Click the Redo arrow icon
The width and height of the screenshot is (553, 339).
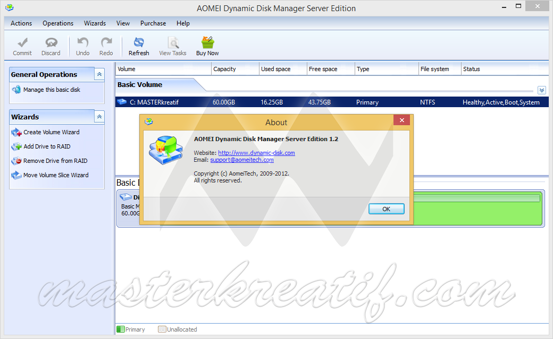pyautogui.click(x=106, y=42)
